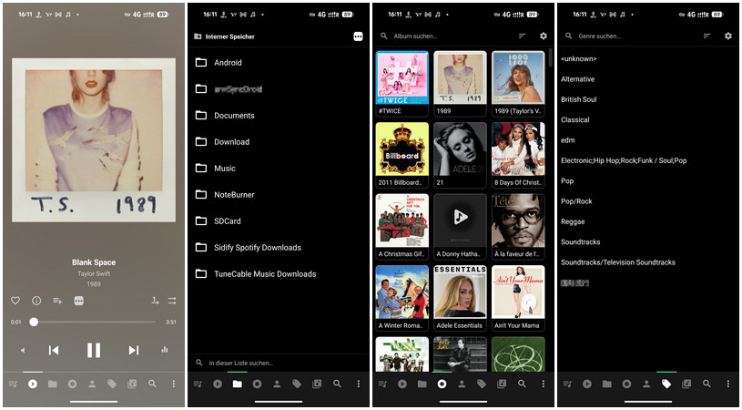Open the 2011 Billboard album
742x410 pixels.
(x=402, y=155)
